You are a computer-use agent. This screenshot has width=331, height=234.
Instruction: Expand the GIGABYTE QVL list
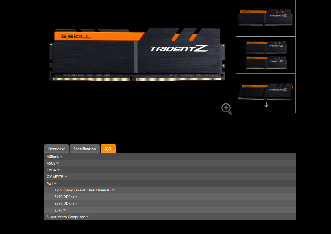[x=170, y=177]
